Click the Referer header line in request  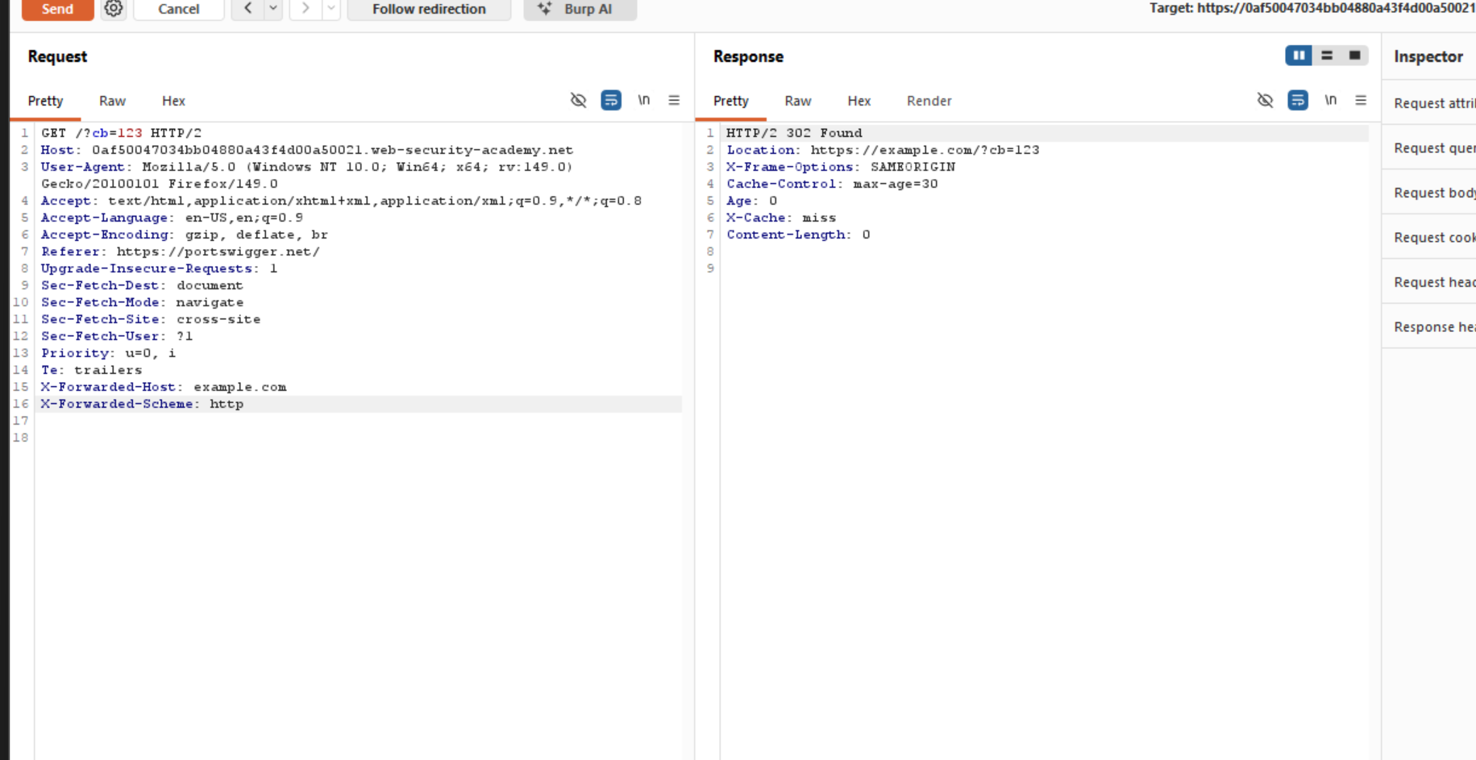(x=181, y=251)
